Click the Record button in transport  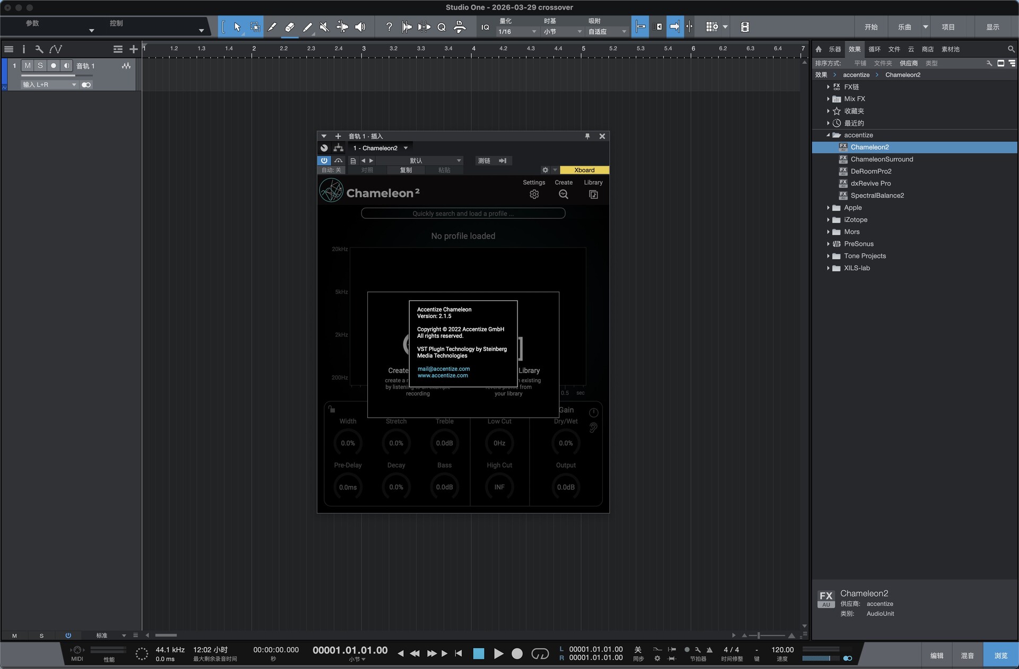tap(517, 654)
